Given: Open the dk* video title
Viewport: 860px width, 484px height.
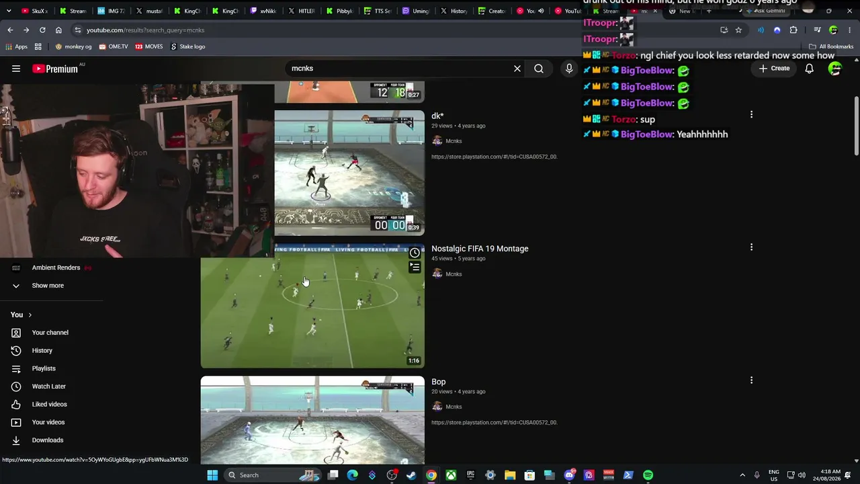Looking at the screenshot, I should click(x=437, y=116).
